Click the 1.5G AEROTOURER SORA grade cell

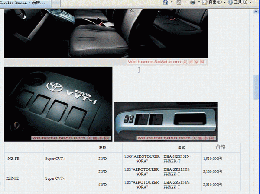[x=142, y=159]
